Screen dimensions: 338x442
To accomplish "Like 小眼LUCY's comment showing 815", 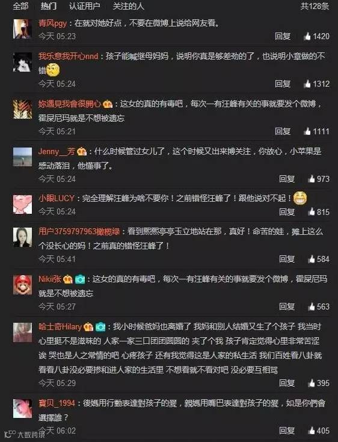I will (312, 212).
